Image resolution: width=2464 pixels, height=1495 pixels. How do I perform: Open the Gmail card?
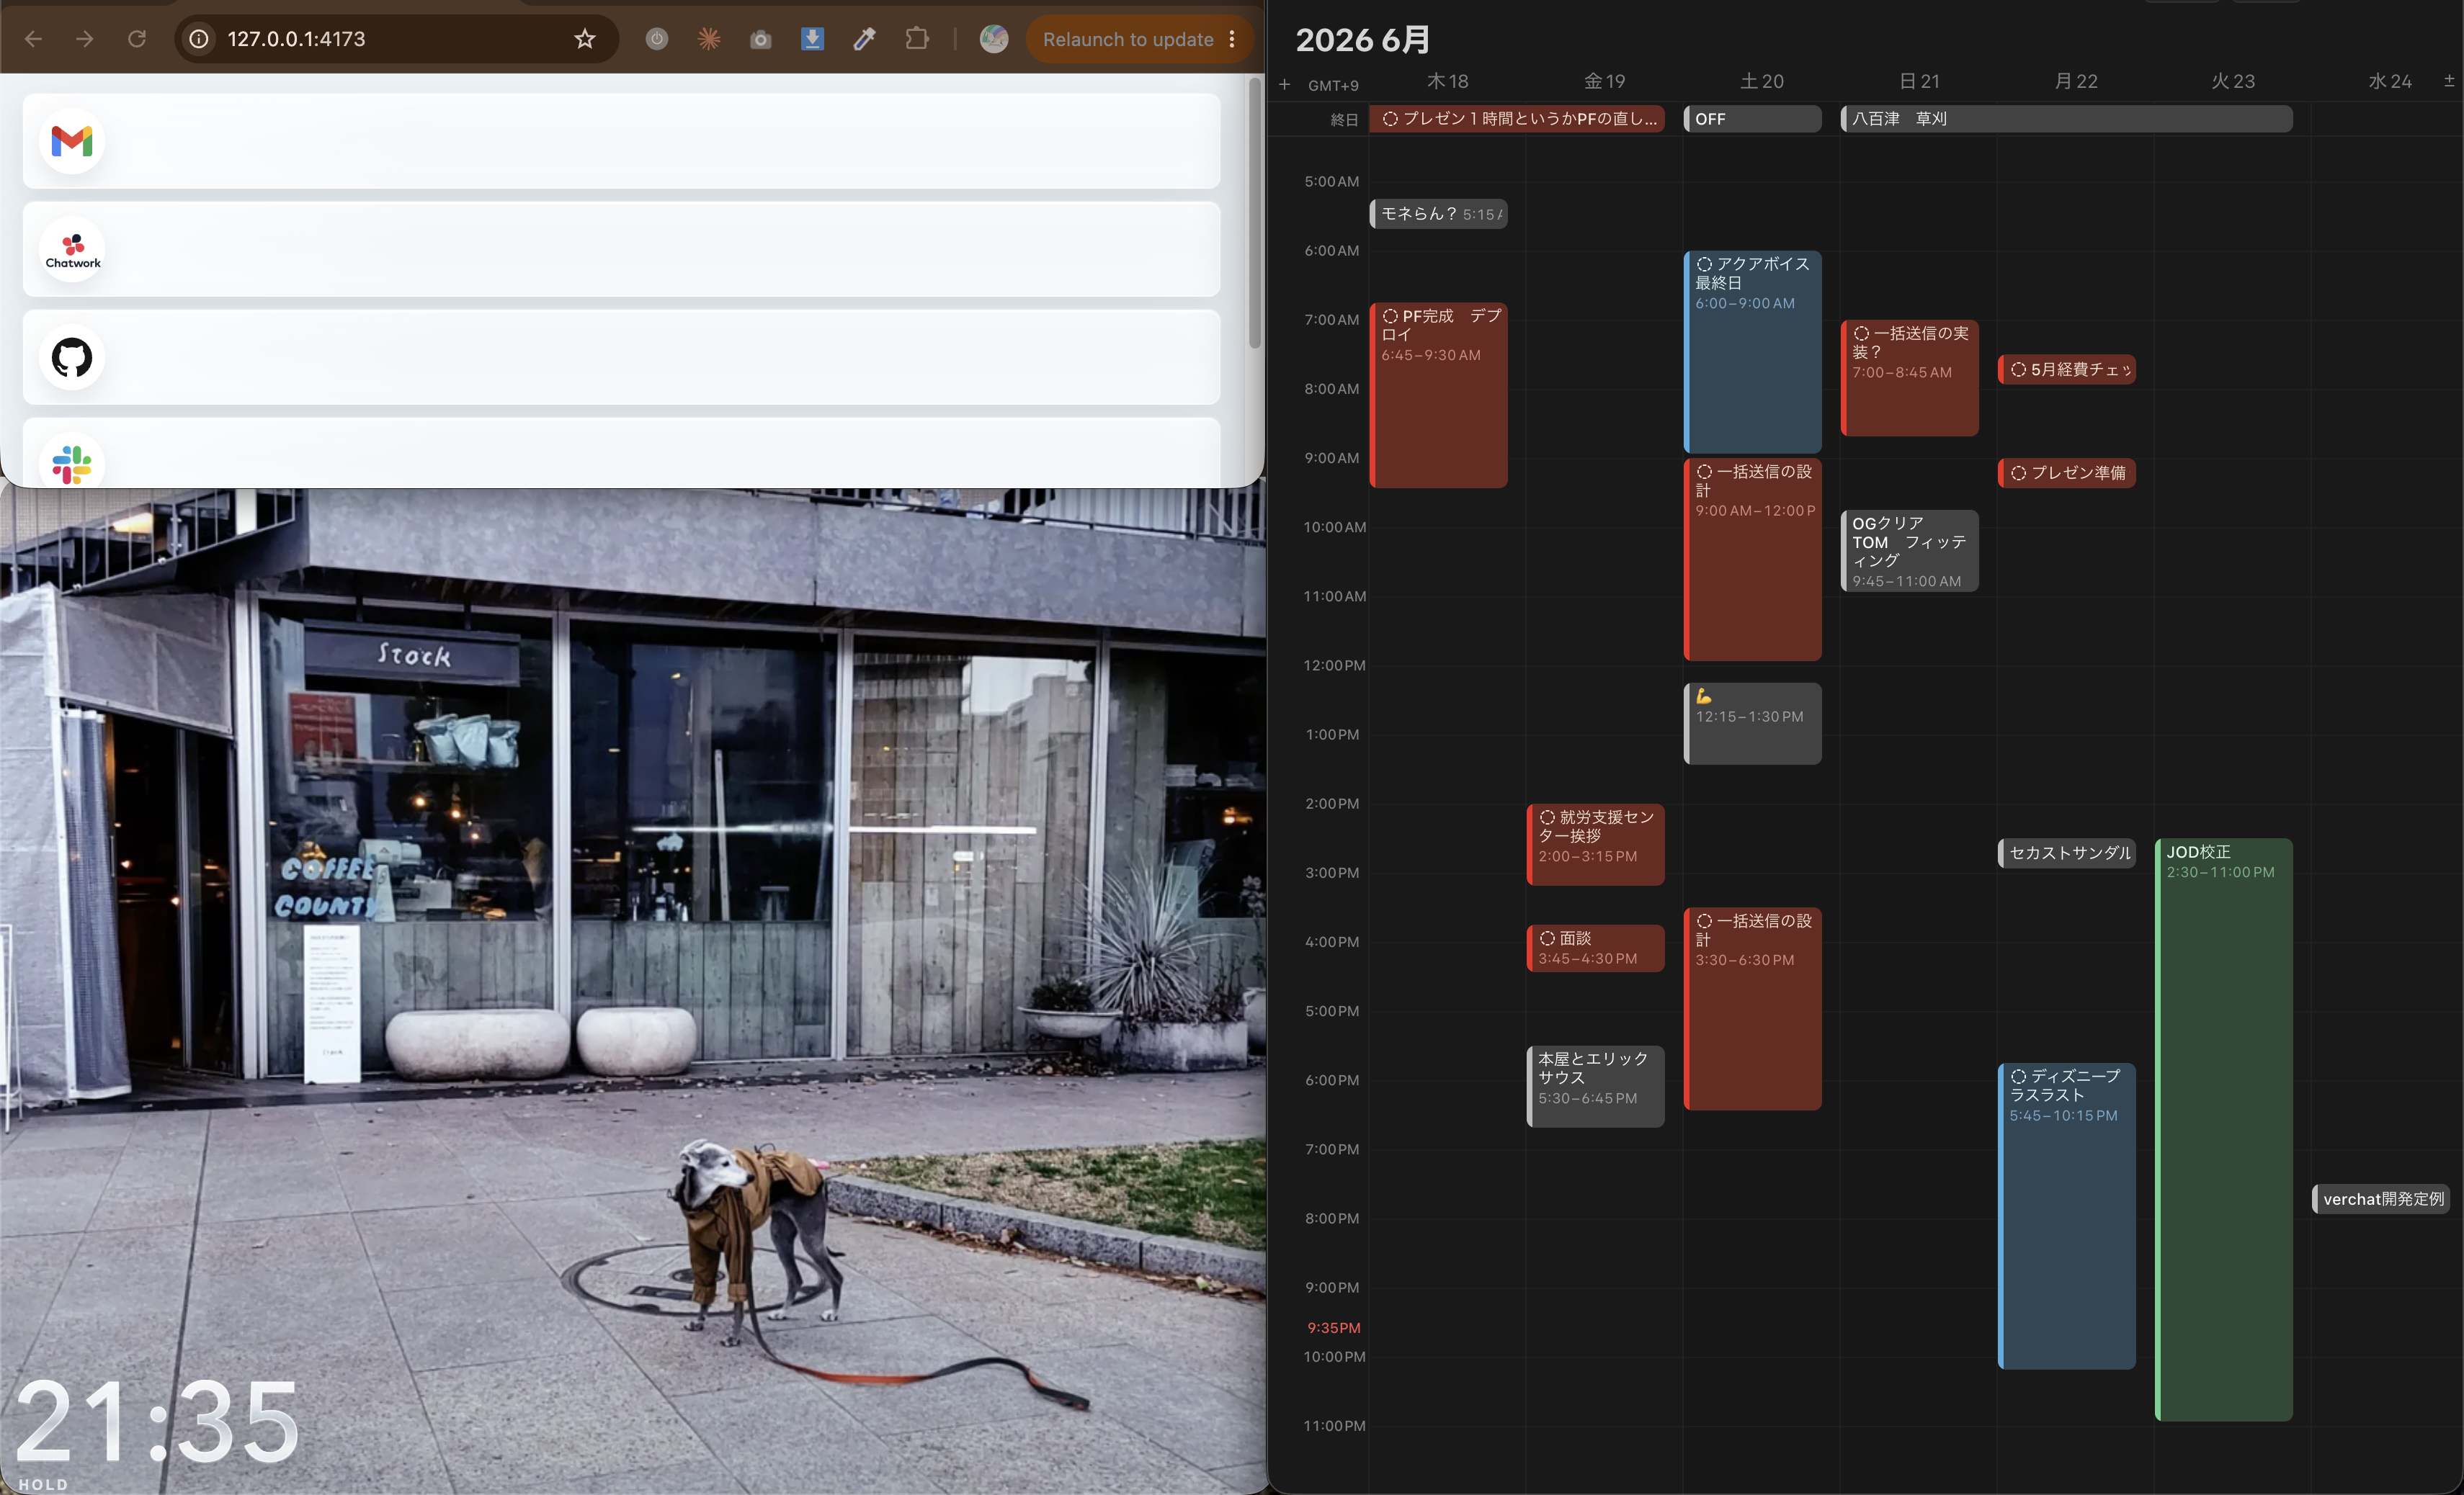point(621,141)
